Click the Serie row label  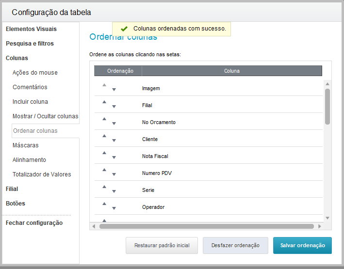point(148,190)
